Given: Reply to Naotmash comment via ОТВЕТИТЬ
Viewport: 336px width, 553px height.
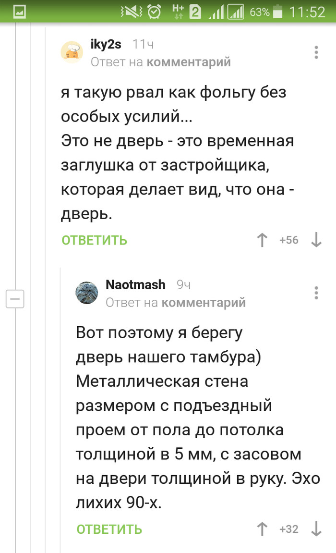Looking at the screenshot, I should [x=109, y=529].
